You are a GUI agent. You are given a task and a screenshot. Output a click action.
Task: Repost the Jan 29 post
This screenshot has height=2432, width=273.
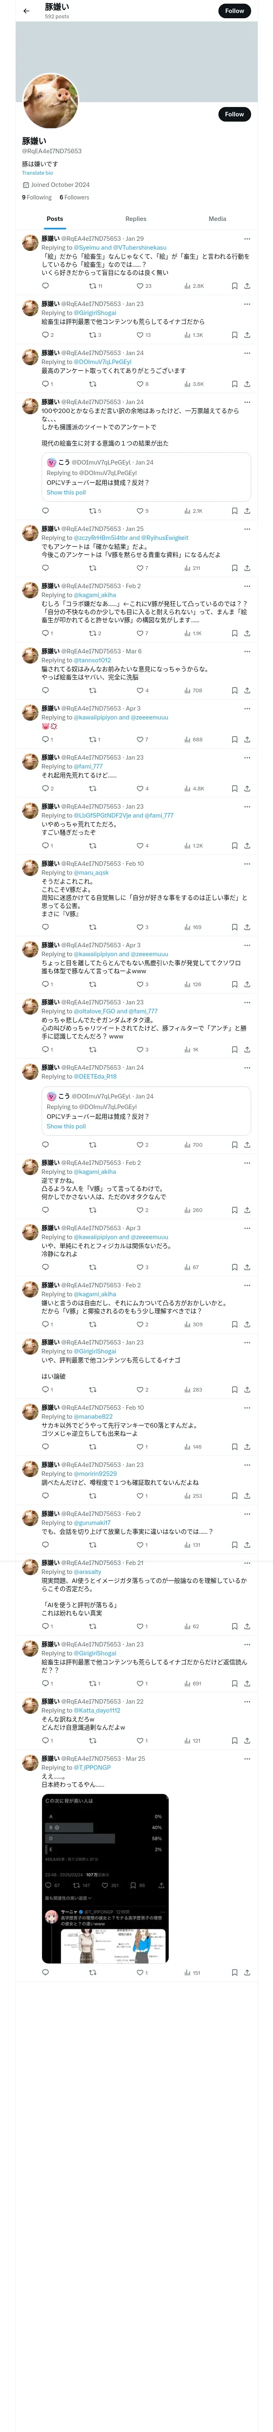click(93, 285)
